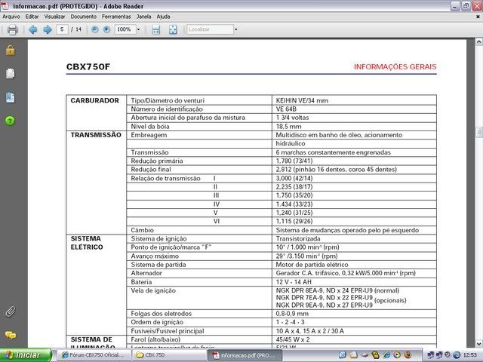483x362 pixels.
Task: Click the Adobe PDF icon in title bar
Action: tap(5, 6)
